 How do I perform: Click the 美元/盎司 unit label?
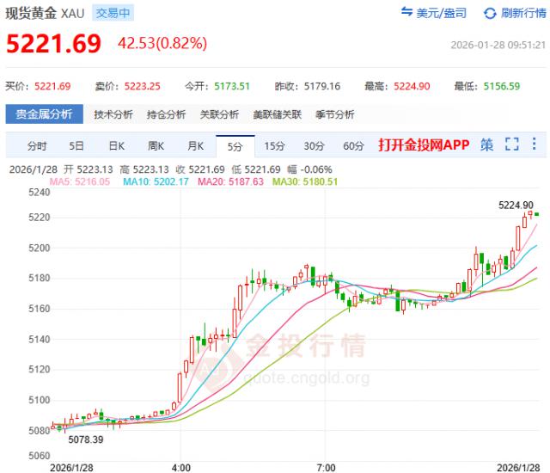click(x=441, y=14)
